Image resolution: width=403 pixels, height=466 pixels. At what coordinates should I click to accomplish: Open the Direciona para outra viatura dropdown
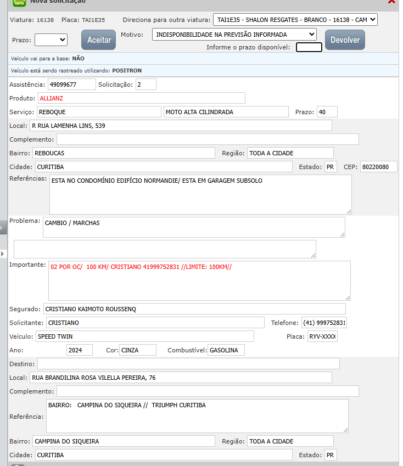tap(295, 20)
